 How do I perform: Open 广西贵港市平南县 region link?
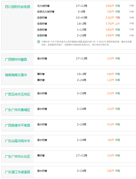click(18, 125)
